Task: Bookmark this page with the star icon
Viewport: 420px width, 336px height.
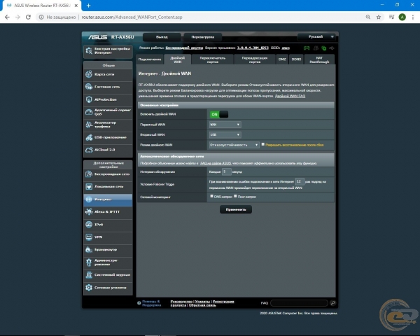Action: point(379,17)
